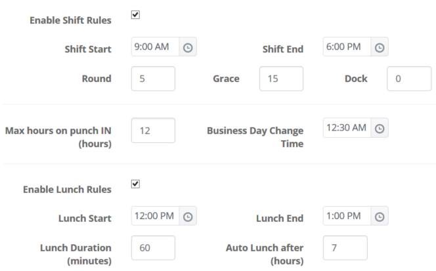Select the Lunch End 1:00 PM field
This screenshot has width=436, height=271.
(347, 217)
